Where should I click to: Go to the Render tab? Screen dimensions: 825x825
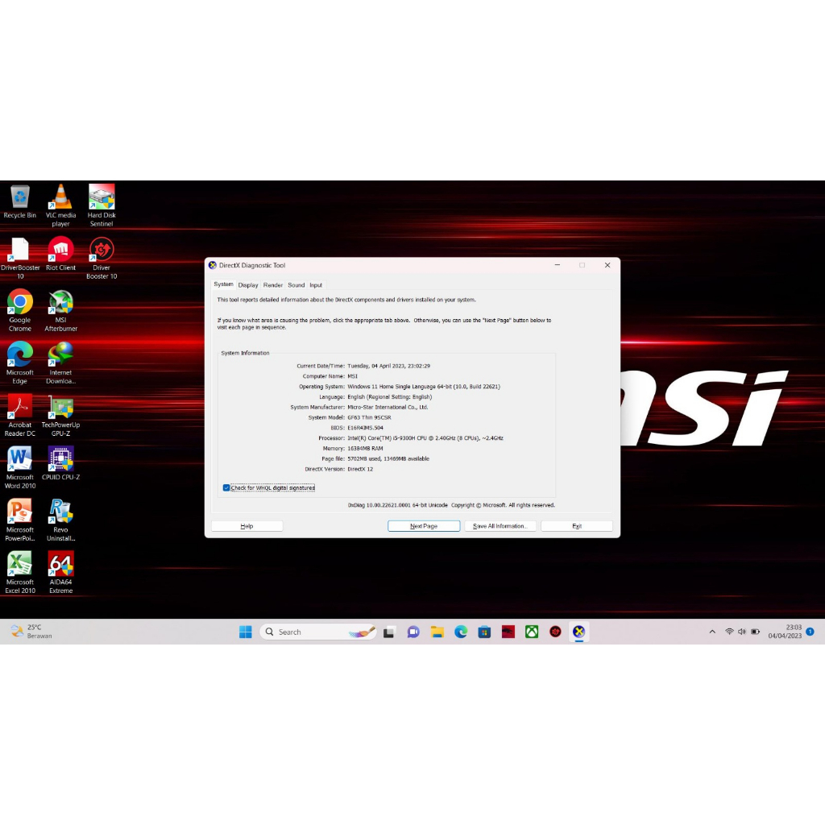(x=273, y=285)
